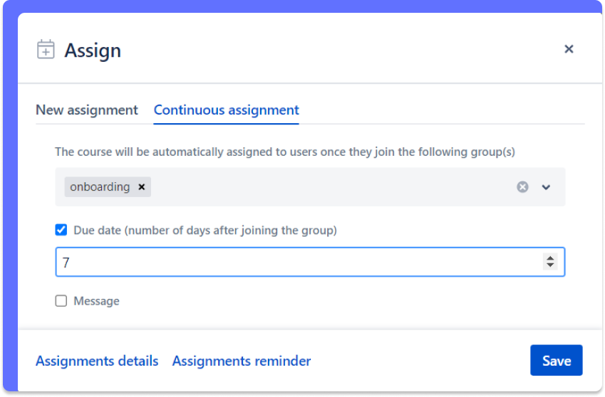The image size is (605, 397).
Task: Select the Continuous assignment tab
Action: [x=226, y=110]
